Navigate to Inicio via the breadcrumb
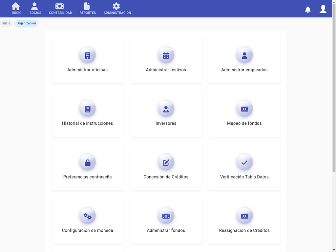This screenshot has height=252, width=336. tap(6, 23)
